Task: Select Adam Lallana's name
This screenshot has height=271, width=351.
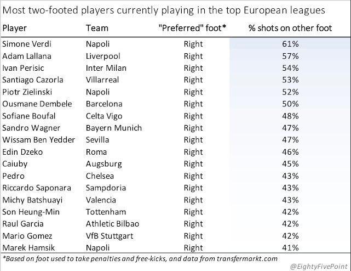Action: coord(25,57)
